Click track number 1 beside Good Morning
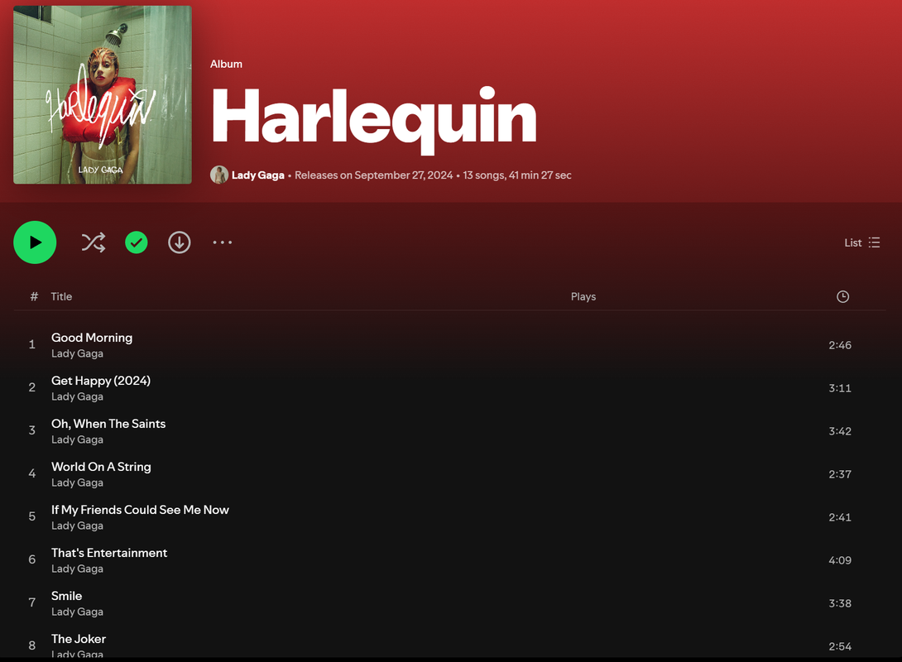 click(x=32, y=344)
